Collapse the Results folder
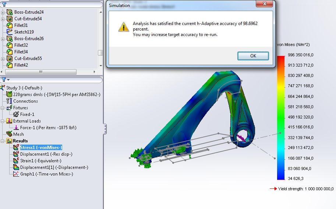Viewport: 336px width, 209px height. click(2, 141)
